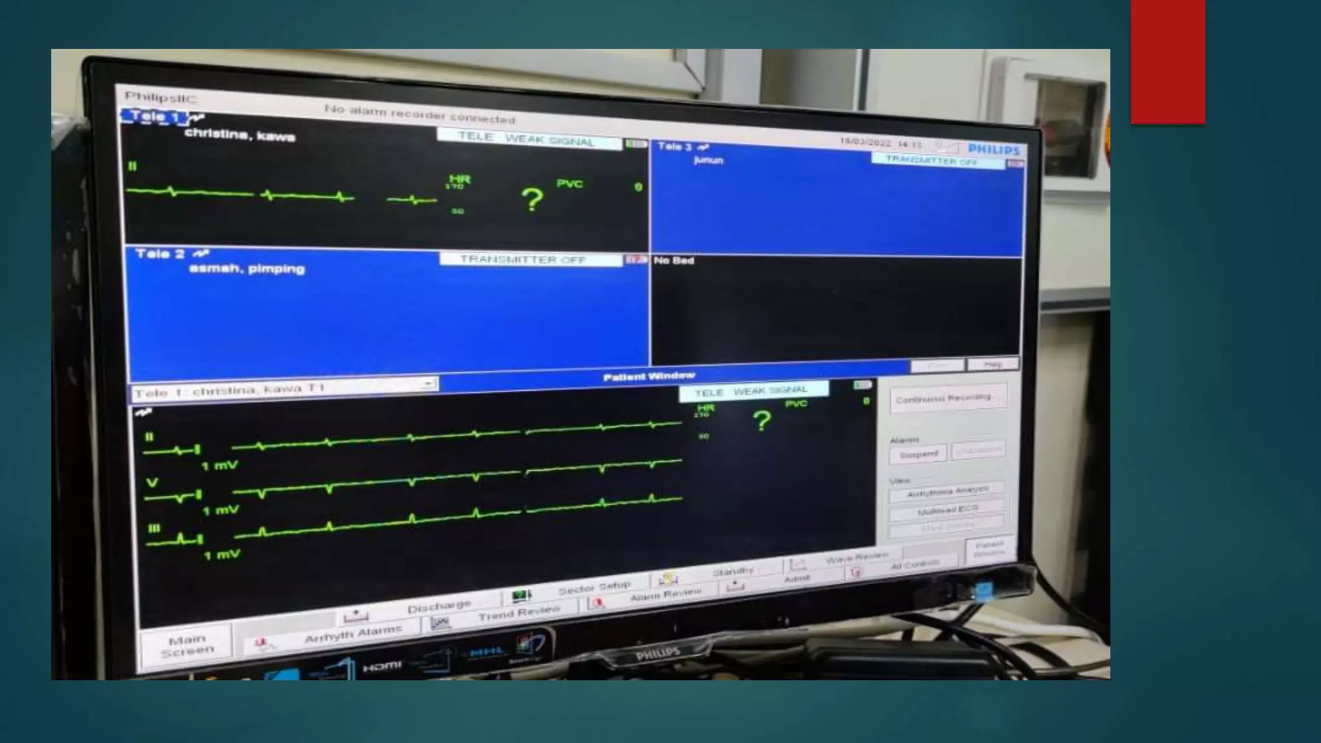Click the Alarm Review bell icon

pyautogui.click(x=597, y=604)
